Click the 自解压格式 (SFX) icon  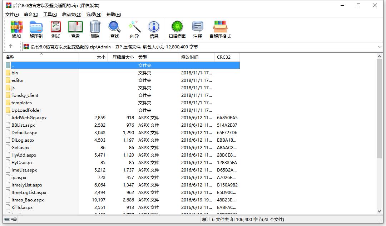220,29
